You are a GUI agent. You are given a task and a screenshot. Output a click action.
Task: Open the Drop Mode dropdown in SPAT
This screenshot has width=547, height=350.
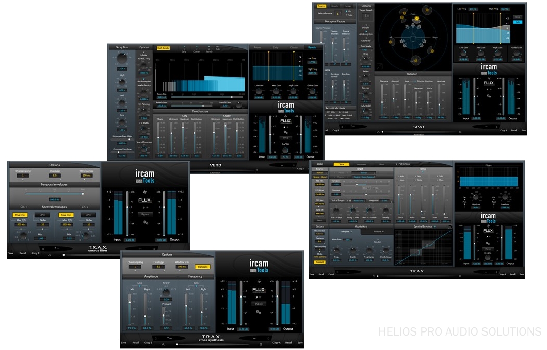[365, 49]
